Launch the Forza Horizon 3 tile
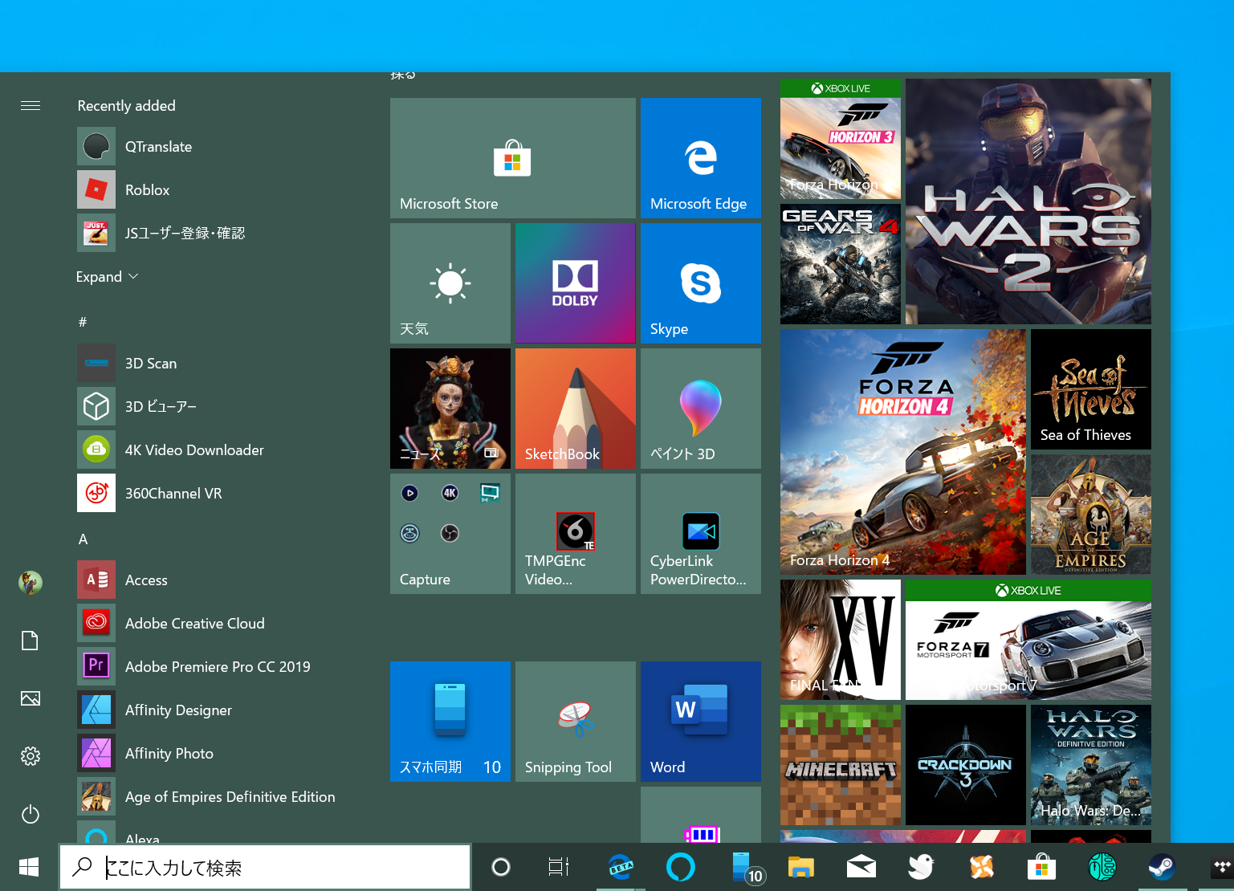This screenshot has height=891, width=1234. click(841, 139)
